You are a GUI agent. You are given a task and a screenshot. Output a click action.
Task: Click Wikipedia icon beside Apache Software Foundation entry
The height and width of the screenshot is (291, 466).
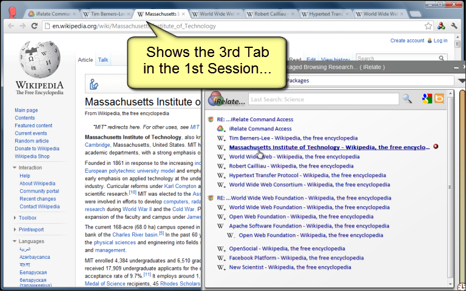[x=220, y=226]
